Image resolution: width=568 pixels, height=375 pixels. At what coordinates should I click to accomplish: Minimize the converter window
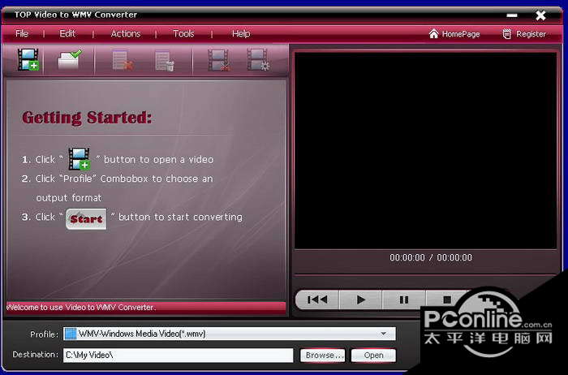[x=512, y=15]
